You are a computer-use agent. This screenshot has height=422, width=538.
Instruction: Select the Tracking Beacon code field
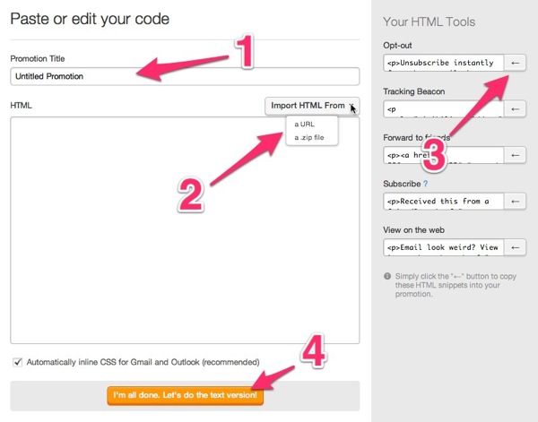coord(443,109)
